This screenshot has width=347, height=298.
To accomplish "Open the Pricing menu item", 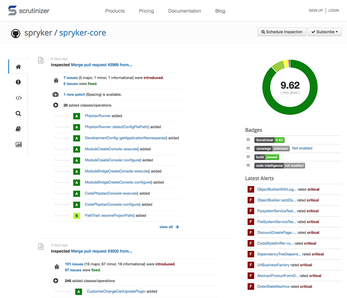I will coord(146,11).
